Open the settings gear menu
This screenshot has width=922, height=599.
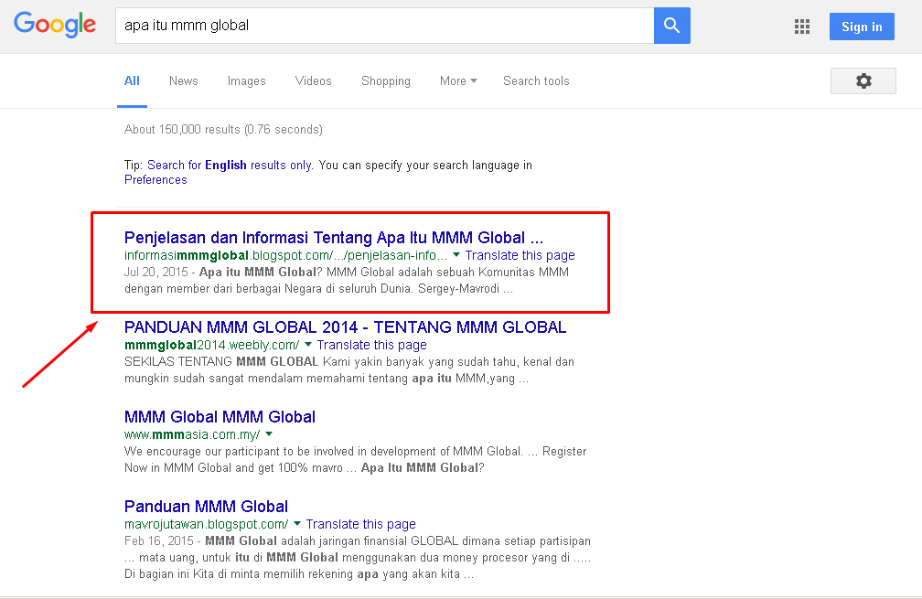(863, 80)
